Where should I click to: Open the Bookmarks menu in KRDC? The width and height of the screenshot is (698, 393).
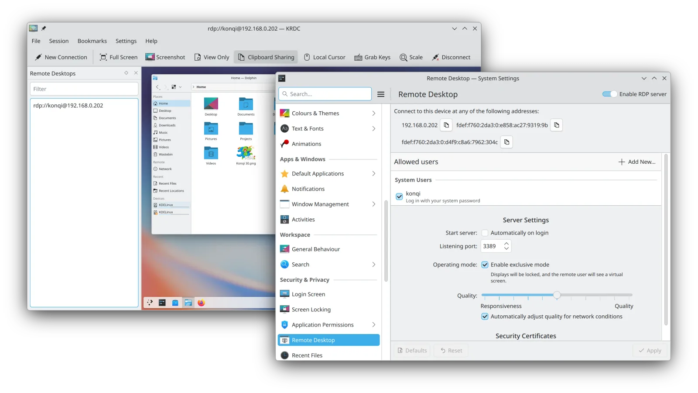[92, 41]
